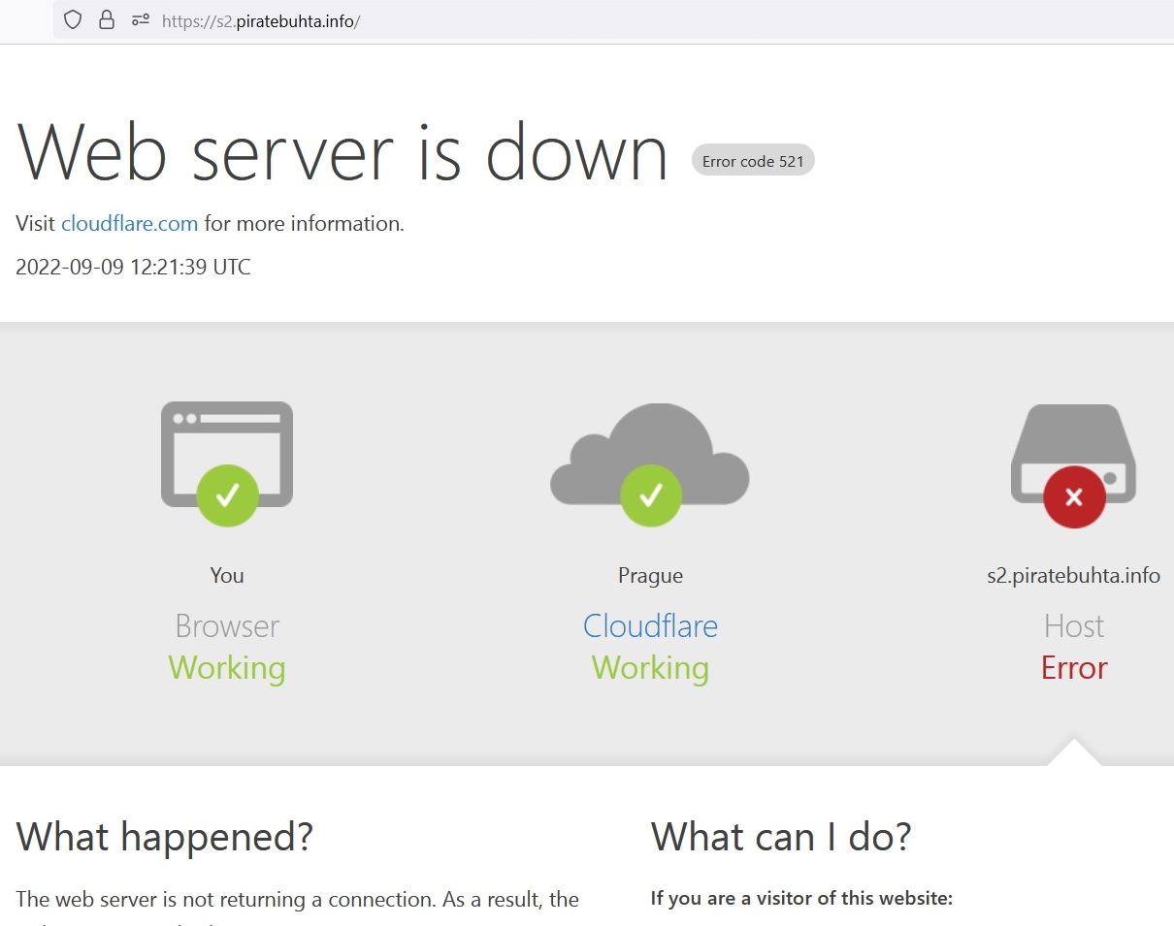Click the green checkmark on the browser icon
The width and height of the screenshot is (1174, 926).
pyautogui.click(x=227, y=495)
